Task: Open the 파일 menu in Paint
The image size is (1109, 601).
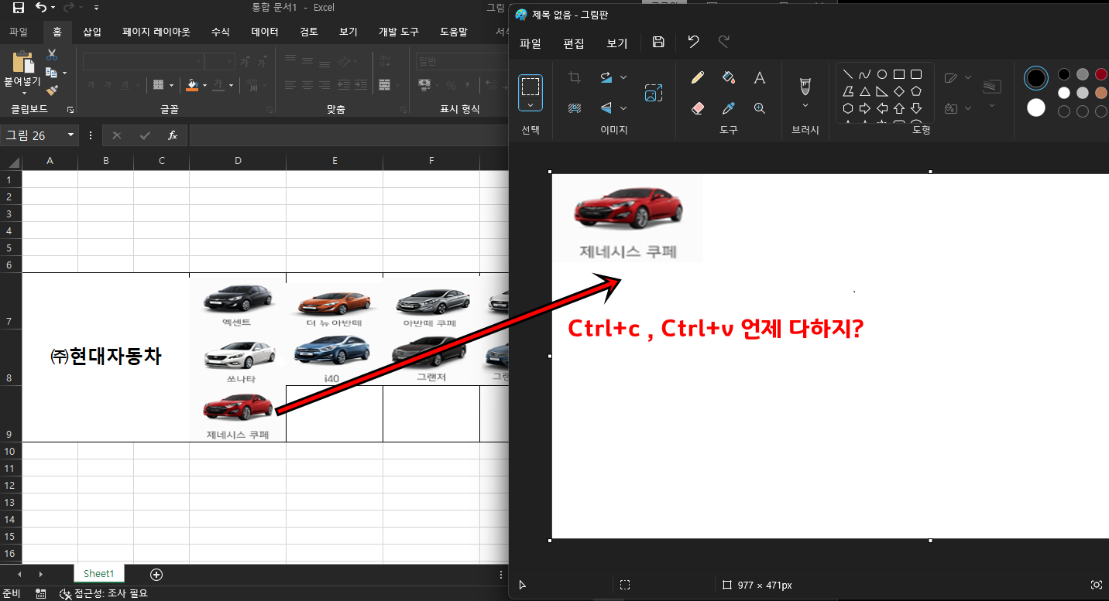Action: click(x=530, y=43)
